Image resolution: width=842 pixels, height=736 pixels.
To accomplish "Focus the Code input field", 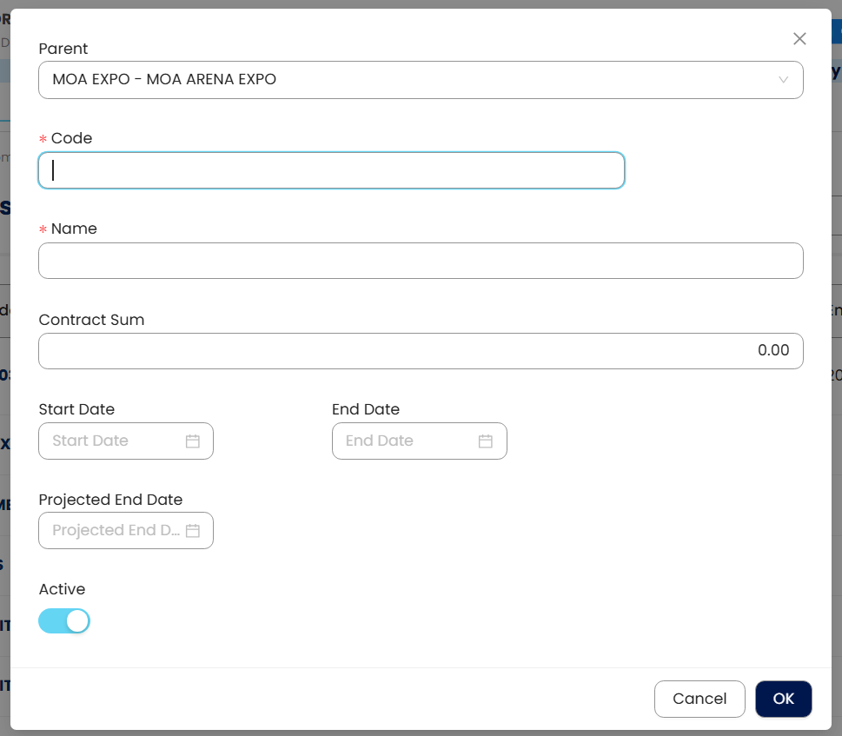I will [x=331, y=170].
